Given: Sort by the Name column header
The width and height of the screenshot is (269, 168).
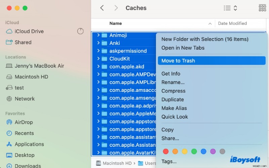Looking at the screenshot, I should click(x=116, y=23).
